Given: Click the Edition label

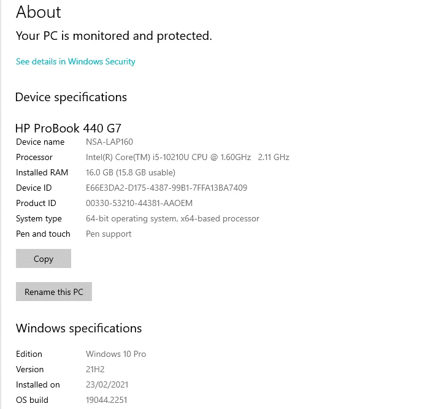Looking at the screenshot, I should coord(29,354).
